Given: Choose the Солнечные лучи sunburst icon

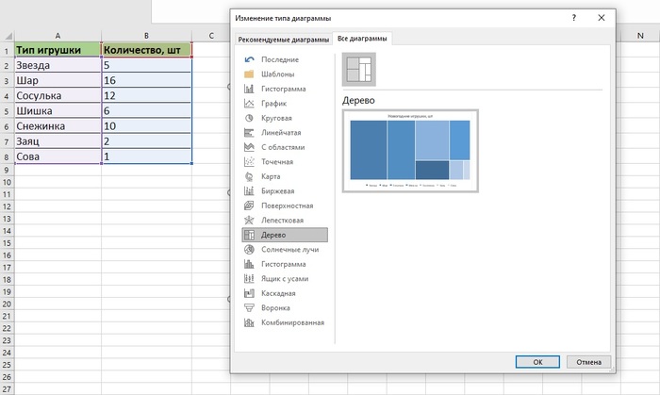Looking at the screenshot, I should pos(249,250).
